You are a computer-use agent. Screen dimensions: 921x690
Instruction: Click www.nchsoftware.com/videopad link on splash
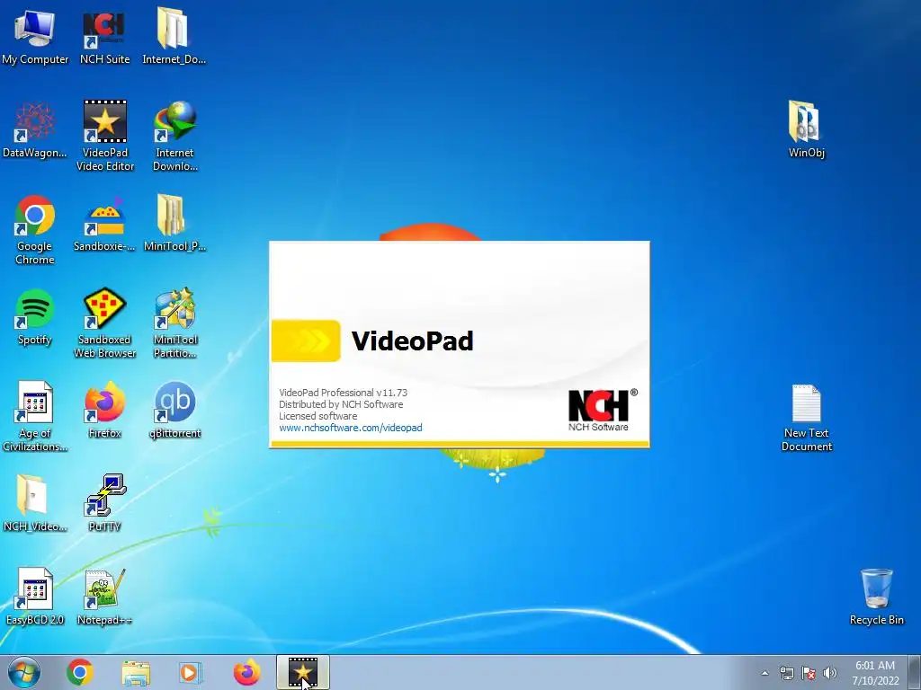(x=351, y=428)
